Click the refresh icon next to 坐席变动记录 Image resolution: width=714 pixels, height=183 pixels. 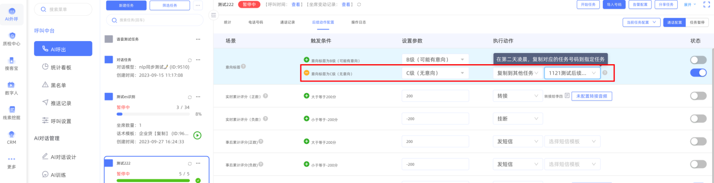click(x=359, y=5)
